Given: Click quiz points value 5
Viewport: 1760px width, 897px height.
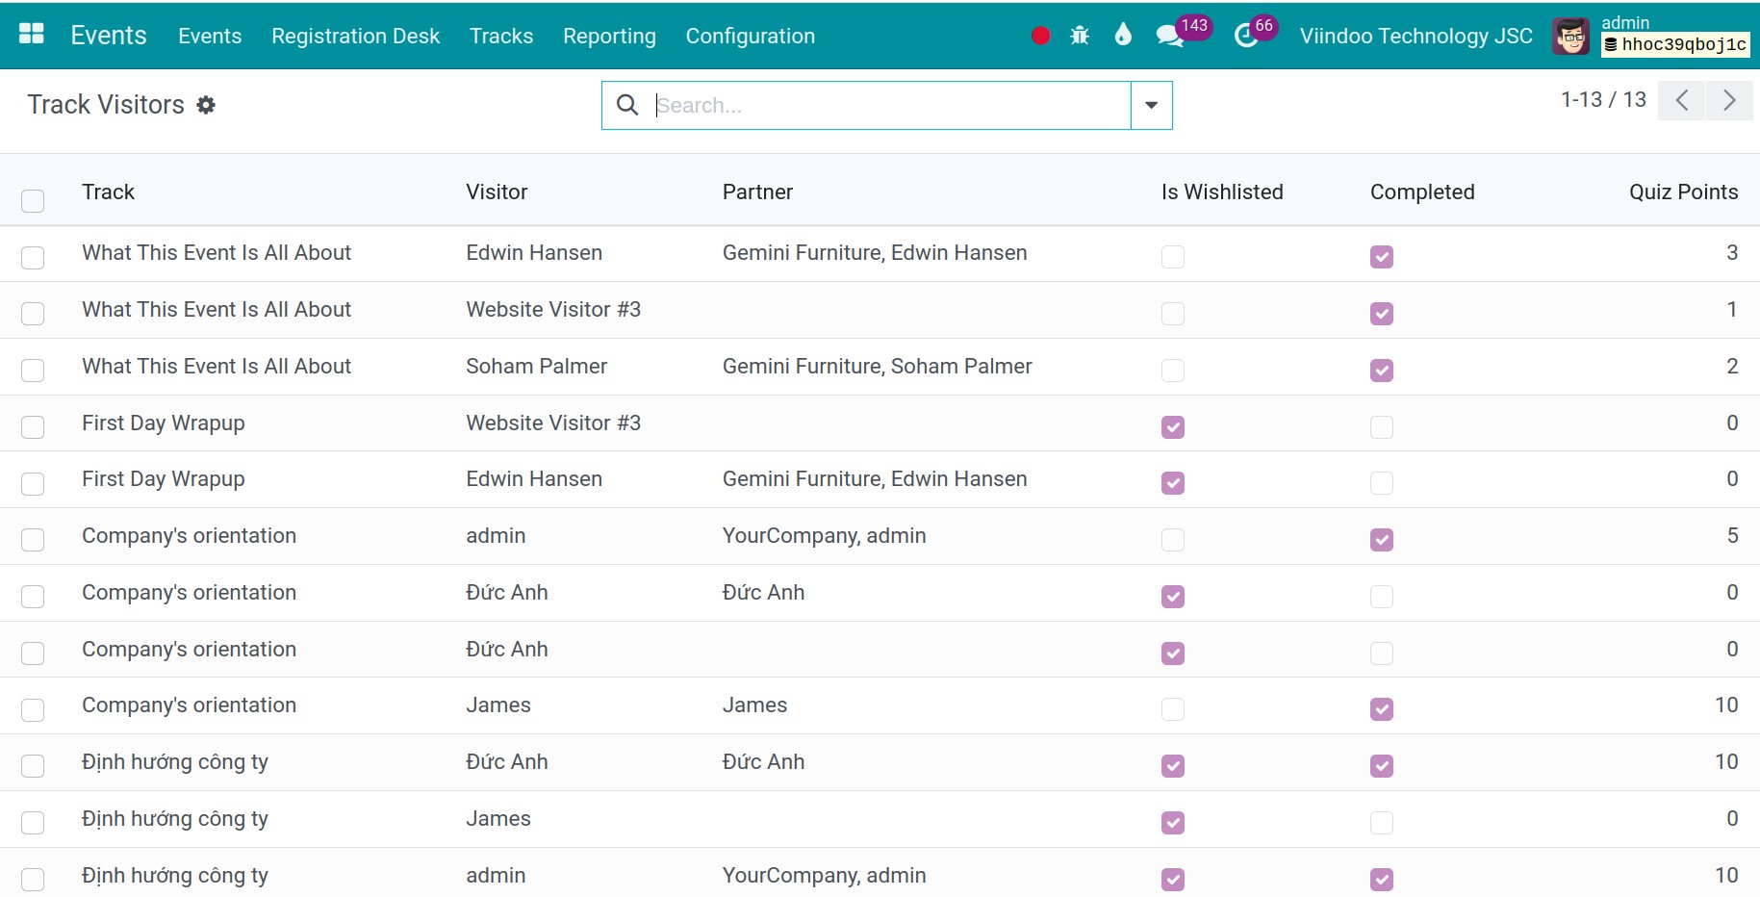Looking at the screenshot, I should [x=1732, y=535].
